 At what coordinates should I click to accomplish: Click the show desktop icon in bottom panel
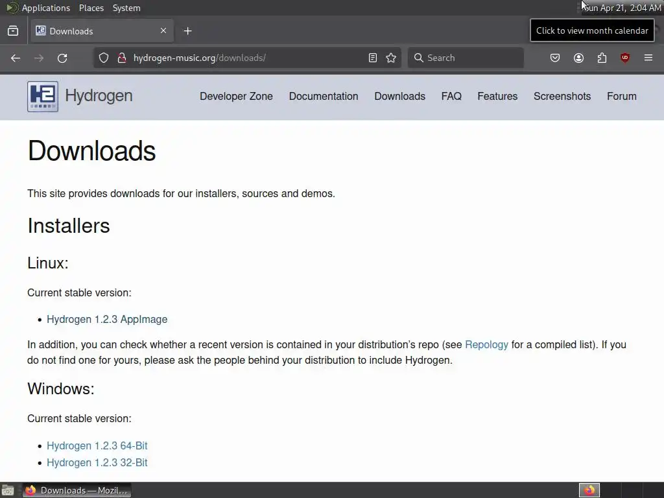(8, 490)
